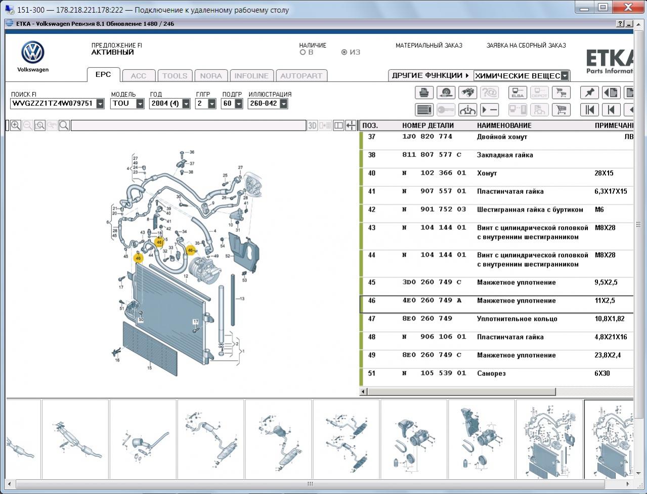Open the binoculars search tool
The height and width of the screenshot is (494, 647).
coord(467,93)
